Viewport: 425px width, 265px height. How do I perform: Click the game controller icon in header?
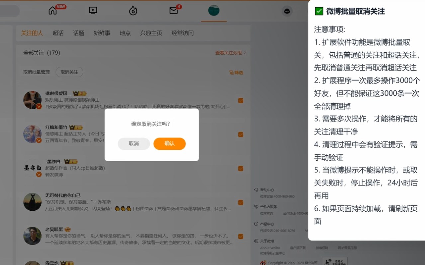click(x=287, y=11)
